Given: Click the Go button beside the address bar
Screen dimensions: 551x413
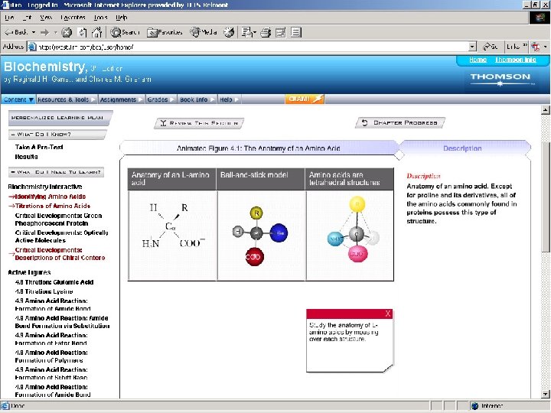Looking at the screenshot, I should [491, 47].
